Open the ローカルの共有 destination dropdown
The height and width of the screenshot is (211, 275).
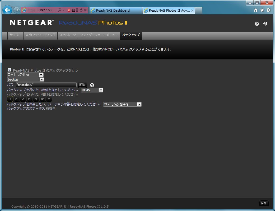pos(25,75)
